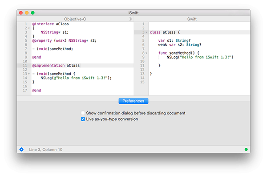267x177 pixels.
Task: Click '- (void)someMethod;' declaration line
Action: point(53,49)
